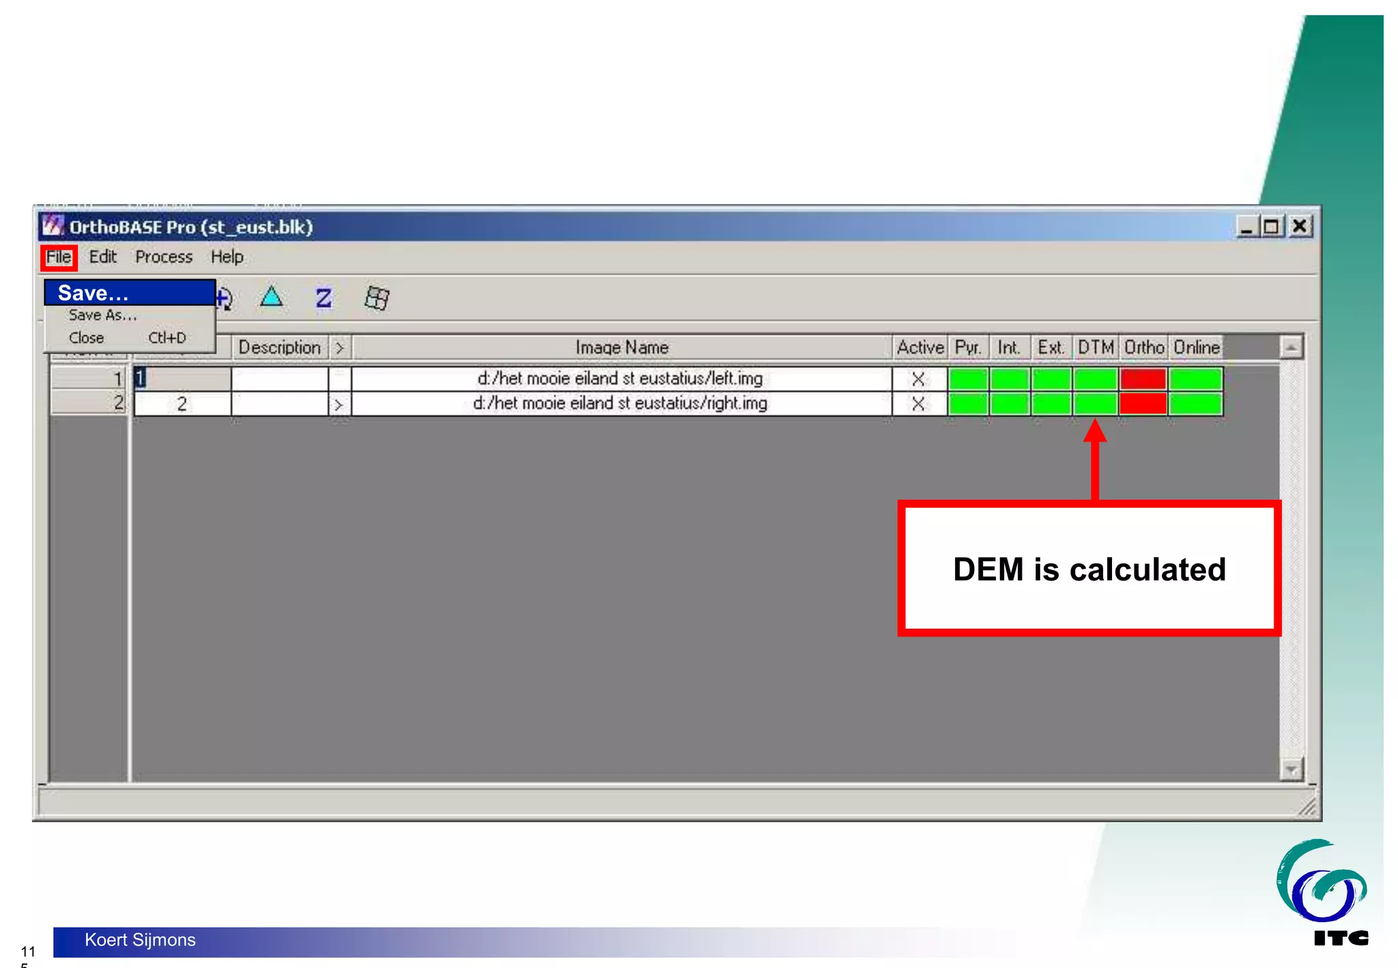
Task: Choose Save... from the File menu
Action: [130, 292]
